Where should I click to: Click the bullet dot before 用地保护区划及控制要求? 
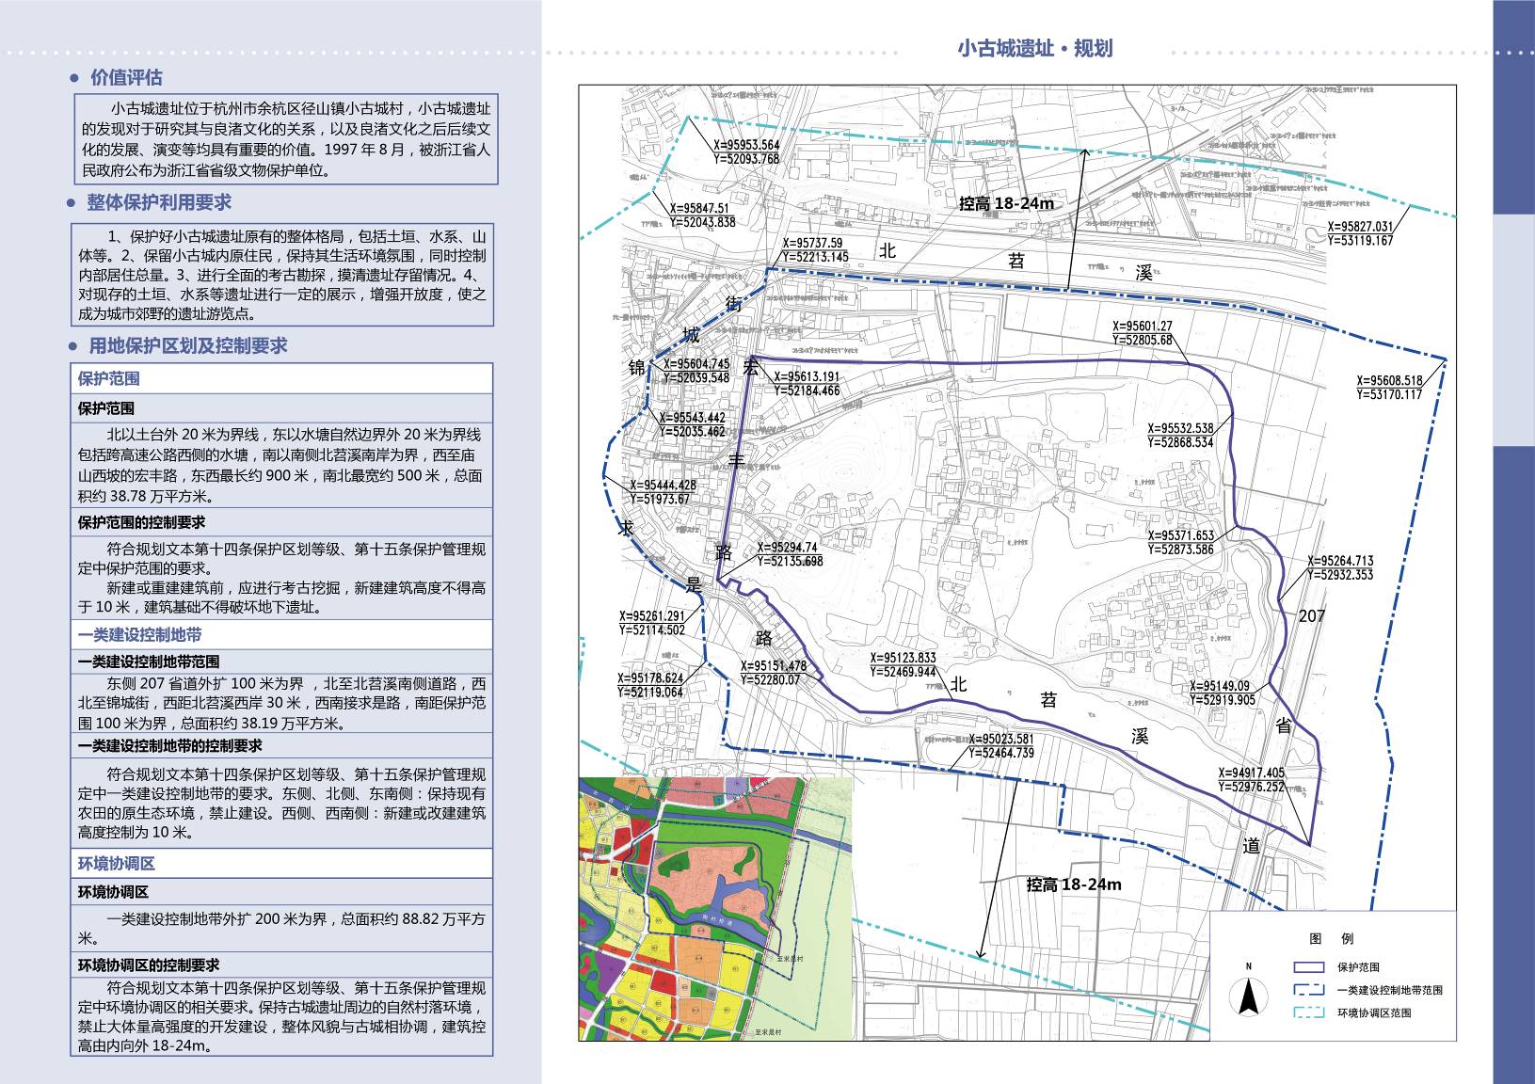pyautogui.click(x=73, y=346)
